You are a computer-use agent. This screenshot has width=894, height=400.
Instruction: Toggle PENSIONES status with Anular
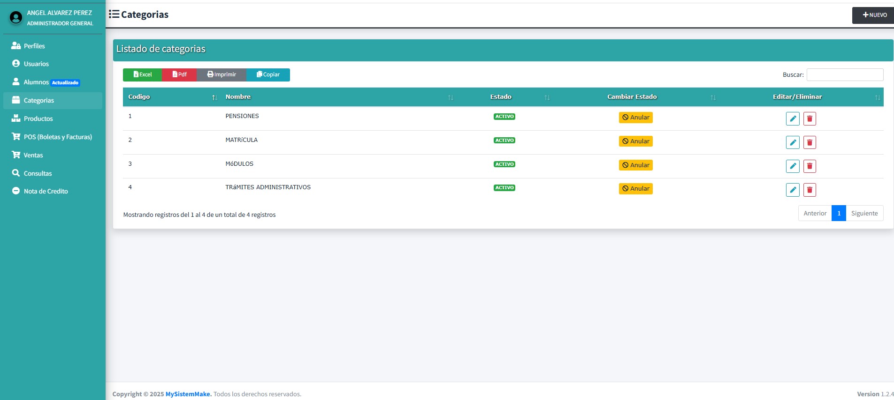pyautogui.click(x=635, y=118)
